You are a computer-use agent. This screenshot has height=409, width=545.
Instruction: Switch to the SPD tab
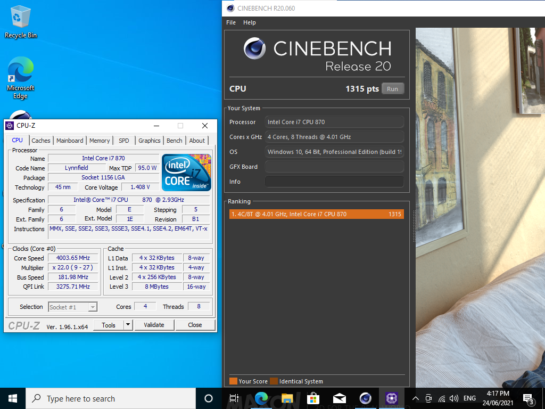point(123,141)
